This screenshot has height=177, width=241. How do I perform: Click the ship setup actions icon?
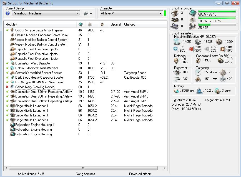click(x=86, y=14)
